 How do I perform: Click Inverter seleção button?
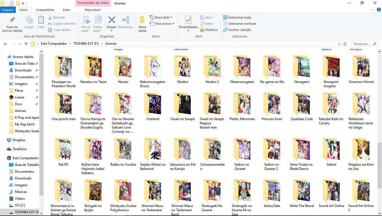(237, 30)
